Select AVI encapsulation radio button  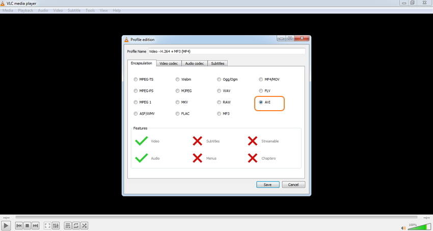point(261,102)
